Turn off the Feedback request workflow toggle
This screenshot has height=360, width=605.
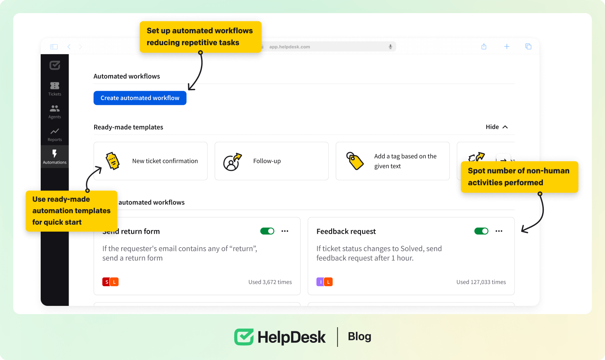(481, 231)
